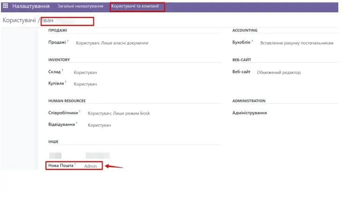The width and height of the screenshot is (343, 197).
Task: Click the Налаштування app title
Action: 31,7
